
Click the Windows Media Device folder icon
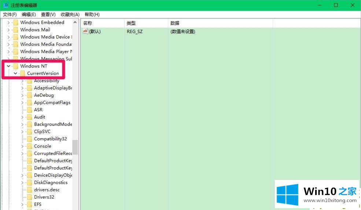(x=16, y=37)
